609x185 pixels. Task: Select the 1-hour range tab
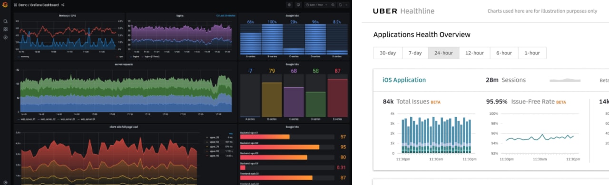point(532,53)
